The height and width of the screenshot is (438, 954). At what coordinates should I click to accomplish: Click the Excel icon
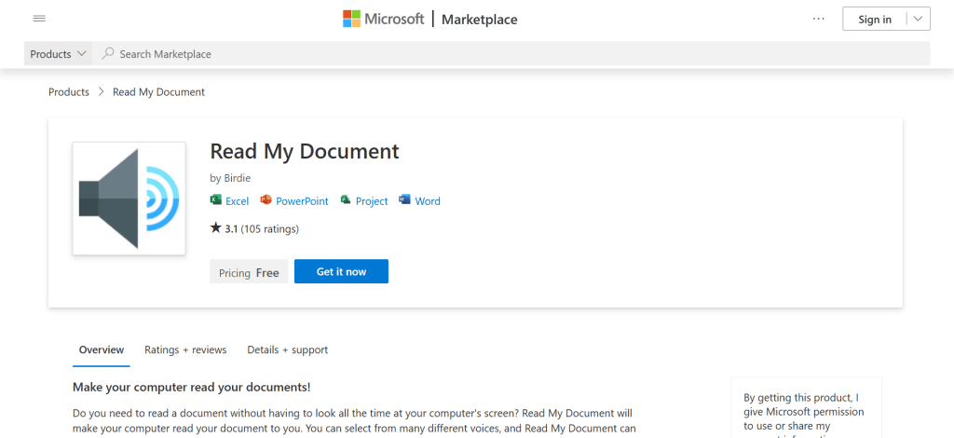[216, 200]
